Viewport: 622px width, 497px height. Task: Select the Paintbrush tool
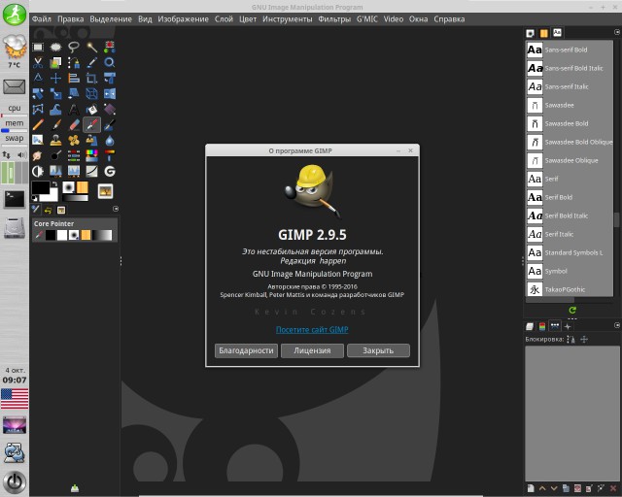(56, 125)
